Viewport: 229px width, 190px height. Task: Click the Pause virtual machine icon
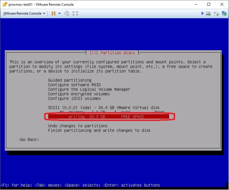53,13
